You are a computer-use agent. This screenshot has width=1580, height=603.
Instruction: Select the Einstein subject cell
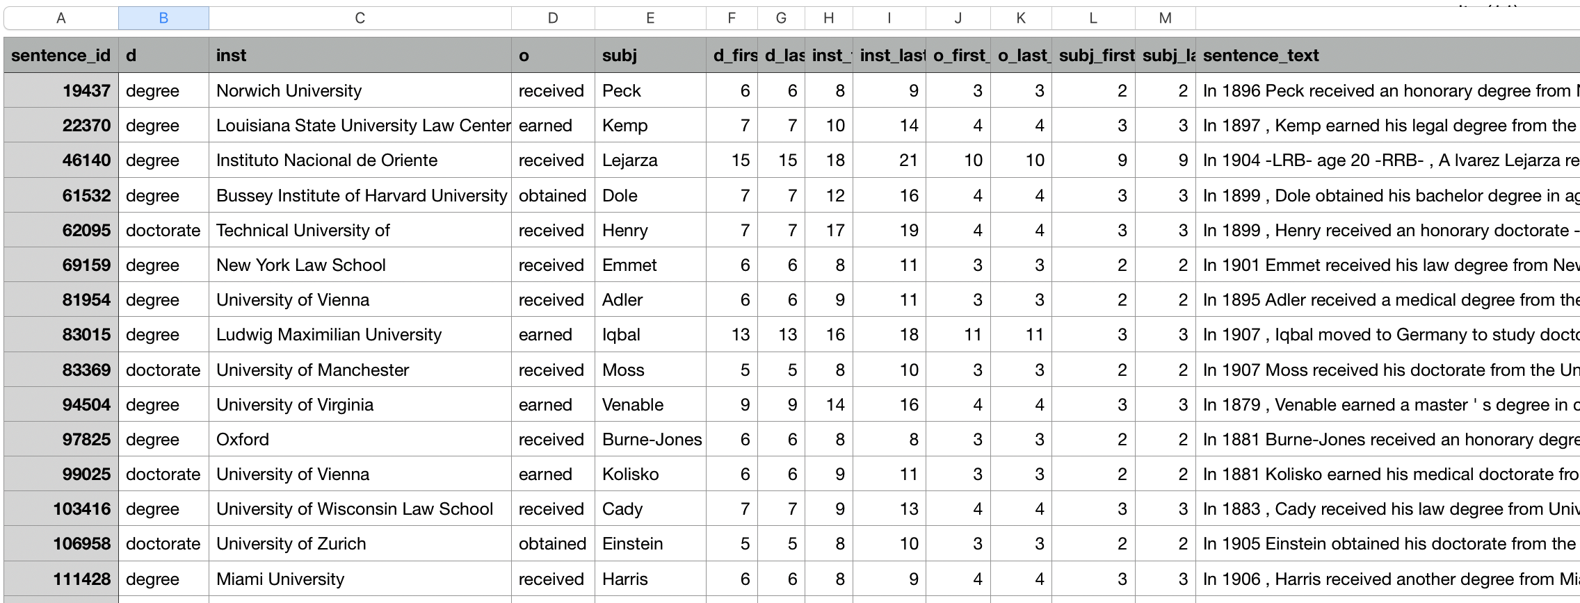coord(650,543)
